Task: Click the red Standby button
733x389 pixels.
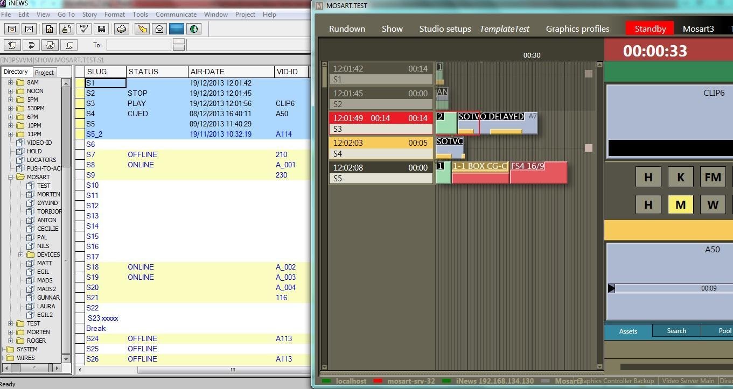Action: pos(650,29)
